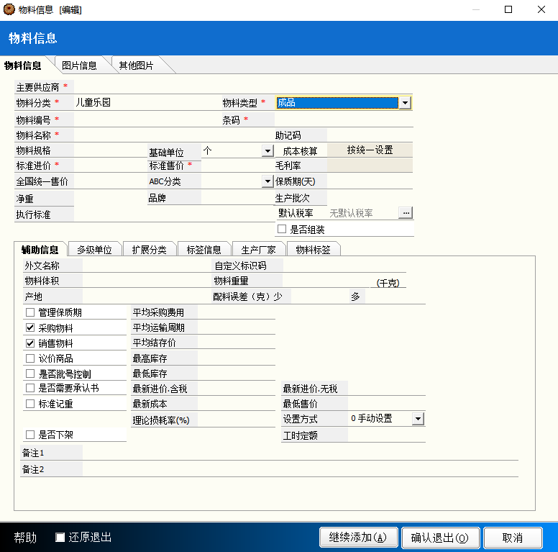
Task: Select 辅助信息 sub-tab
Action: (x=40, y=250)
